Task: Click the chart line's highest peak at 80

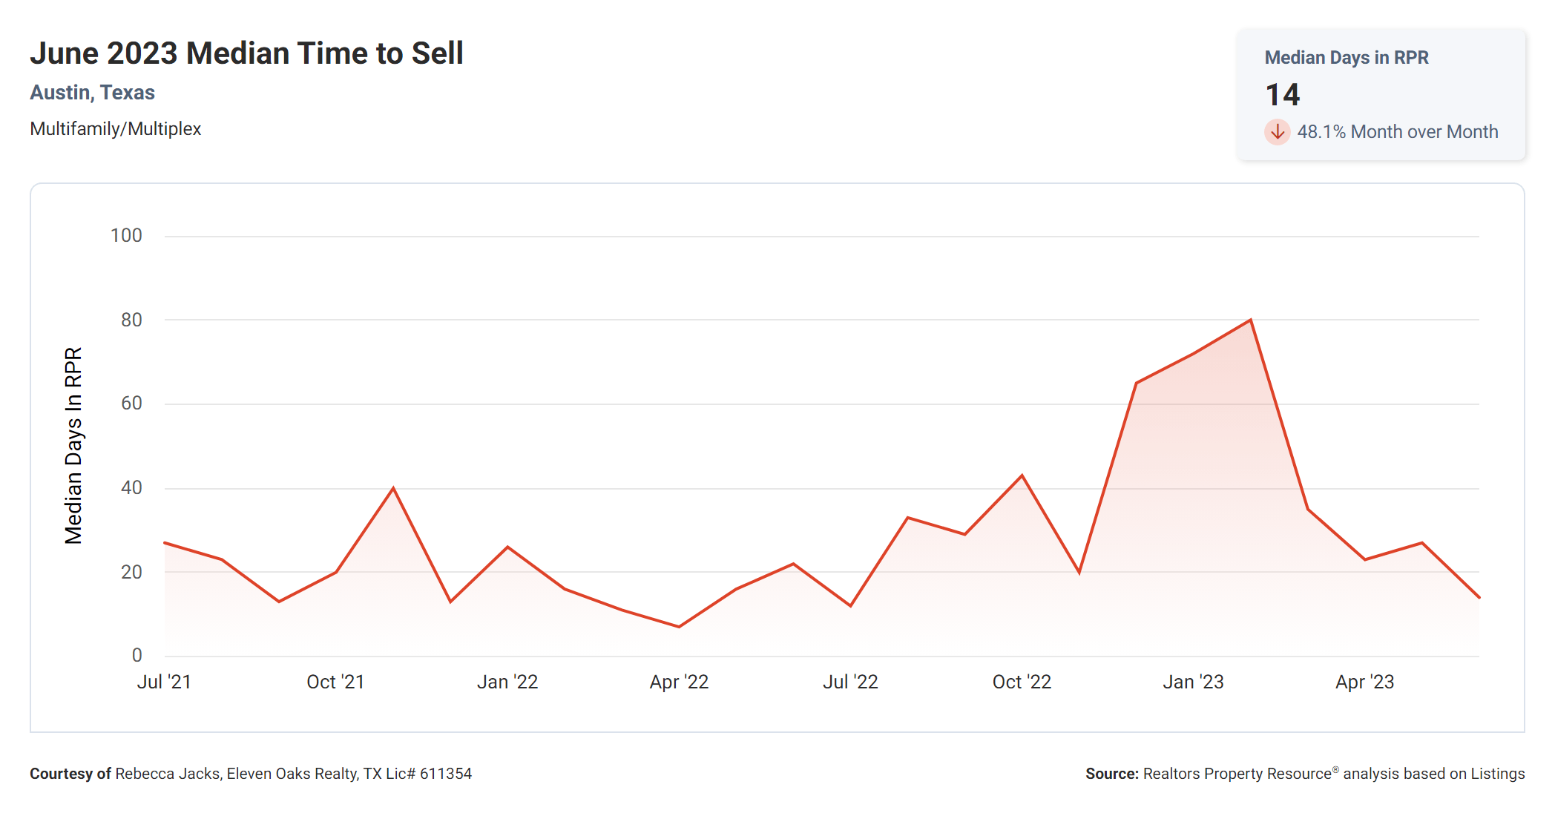Action: pos(1251,320)
